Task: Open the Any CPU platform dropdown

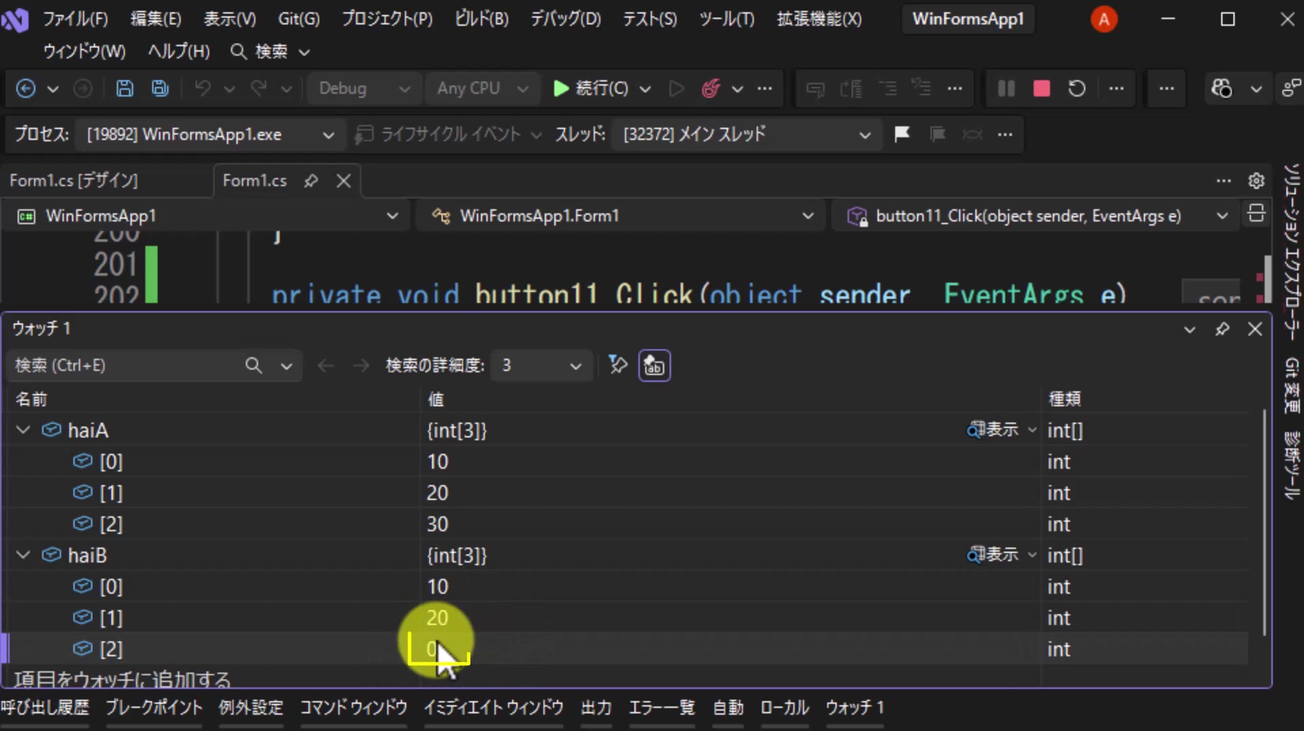Action: pos(482,88)
